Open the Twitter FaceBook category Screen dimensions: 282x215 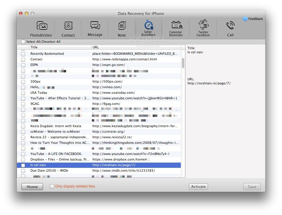pos(203,28)
